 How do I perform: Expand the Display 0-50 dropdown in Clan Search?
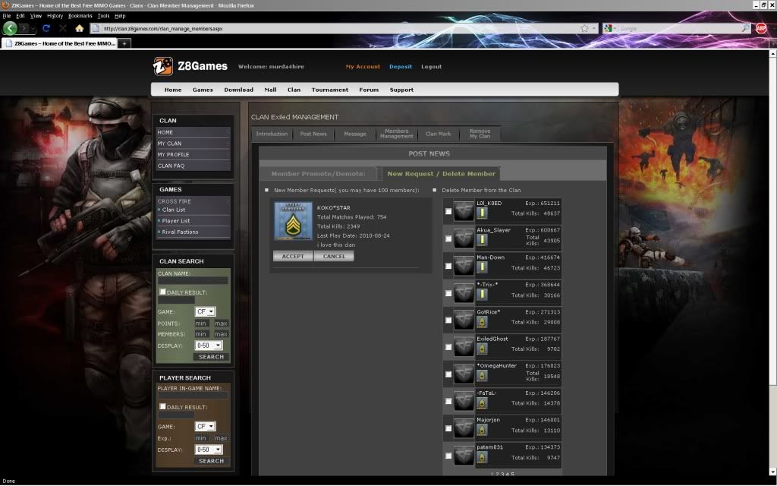tap(209, 346)
